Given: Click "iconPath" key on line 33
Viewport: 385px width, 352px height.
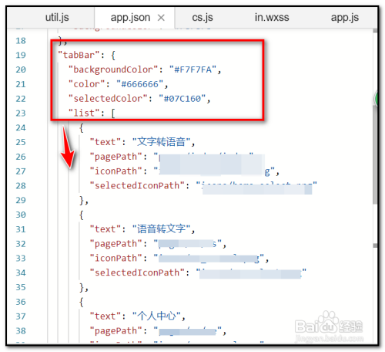Looking at the screenshot, I should coord(115,258).
